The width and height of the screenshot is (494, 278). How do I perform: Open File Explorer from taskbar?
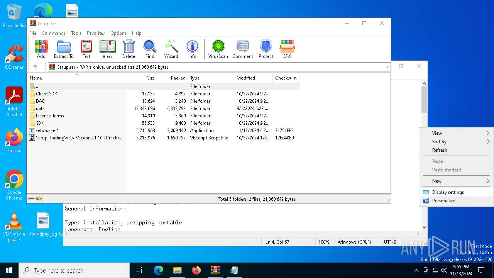(x=177, y=270)
